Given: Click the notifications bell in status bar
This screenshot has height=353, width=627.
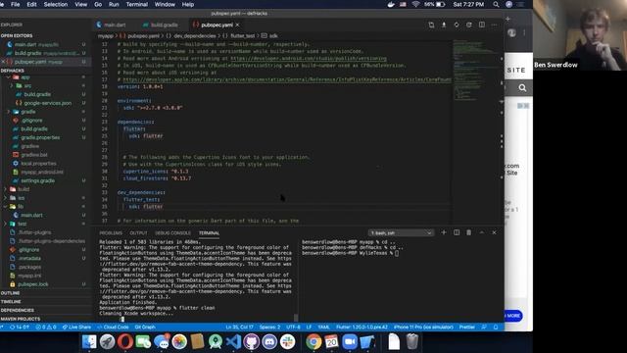Looking at the screenshot, I should point(496,327).
